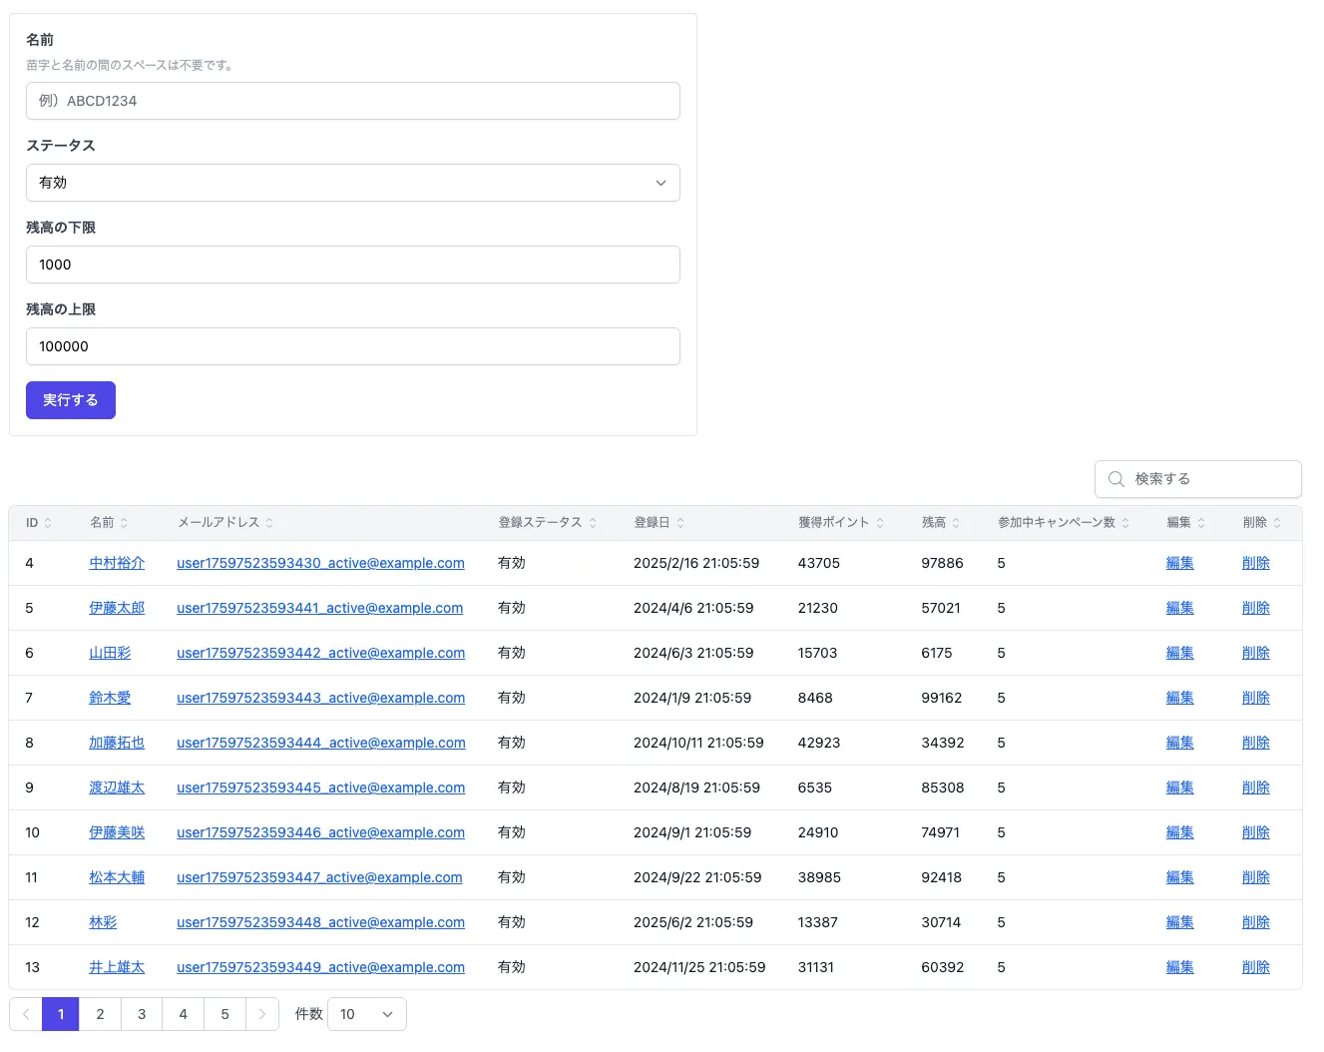Screen dimensions: 1324x1052
Task: Sort by 参加中キャンペーン数 column icon
Action: tap(1125, 523)
